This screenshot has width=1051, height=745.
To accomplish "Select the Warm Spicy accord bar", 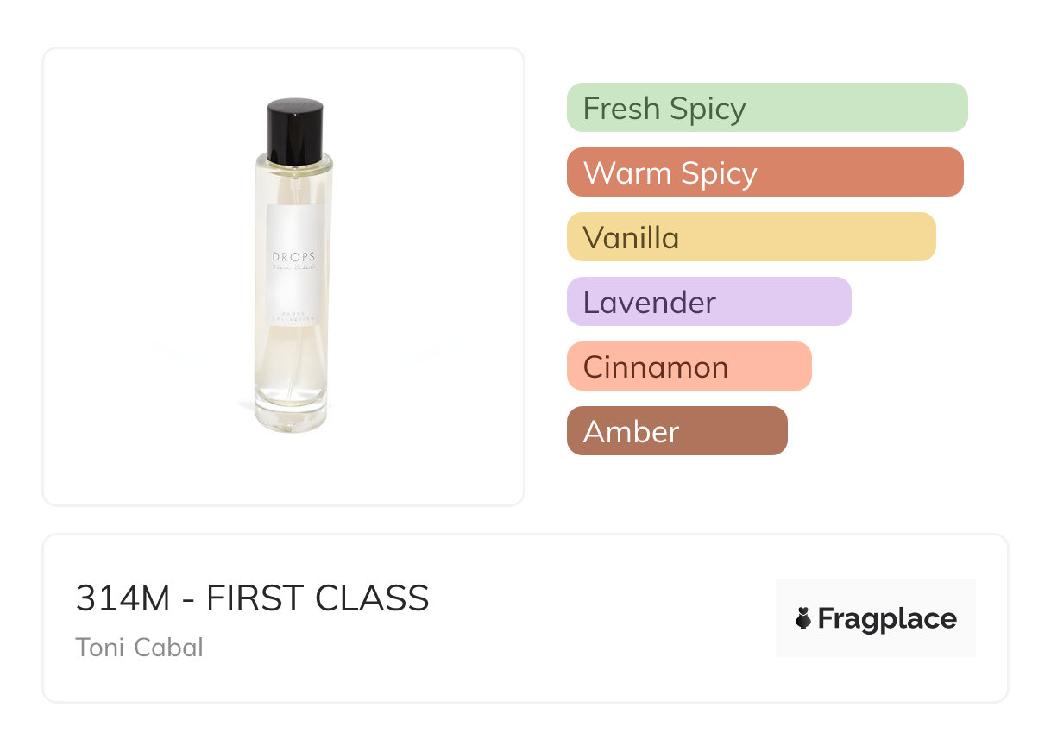I will click(765, 172).
